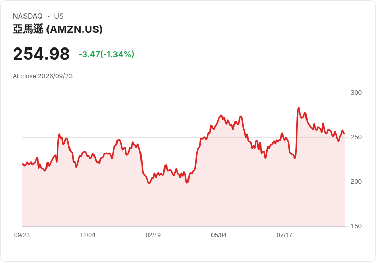The width and height of the screenshot is (376, 262).
Task: Select the NASDAQ exchange label
Action: click(x=28, y=16)
